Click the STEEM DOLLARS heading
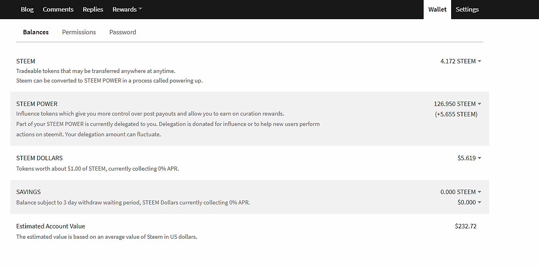This screenshot has width=539, height=267. [40, 158]
